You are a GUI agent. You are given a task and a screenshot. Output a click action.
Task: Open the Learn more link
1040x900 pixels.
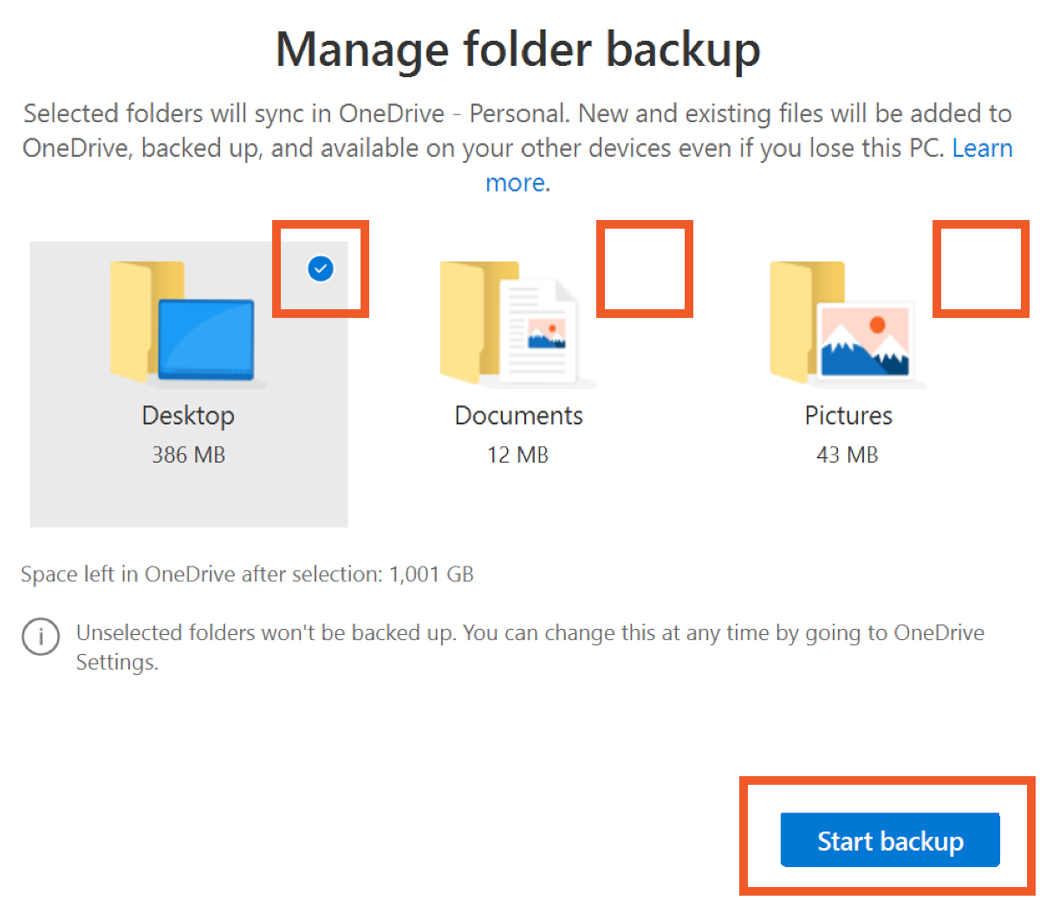982,149
